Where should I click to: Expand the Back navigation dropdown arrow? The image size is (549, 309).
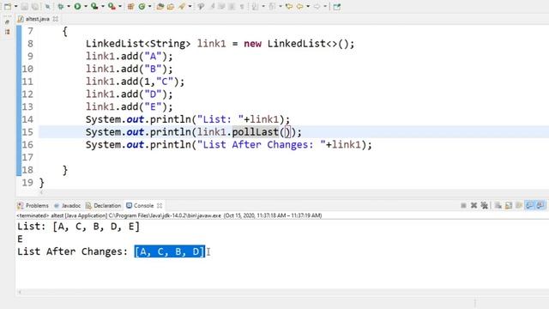point(308,6)
